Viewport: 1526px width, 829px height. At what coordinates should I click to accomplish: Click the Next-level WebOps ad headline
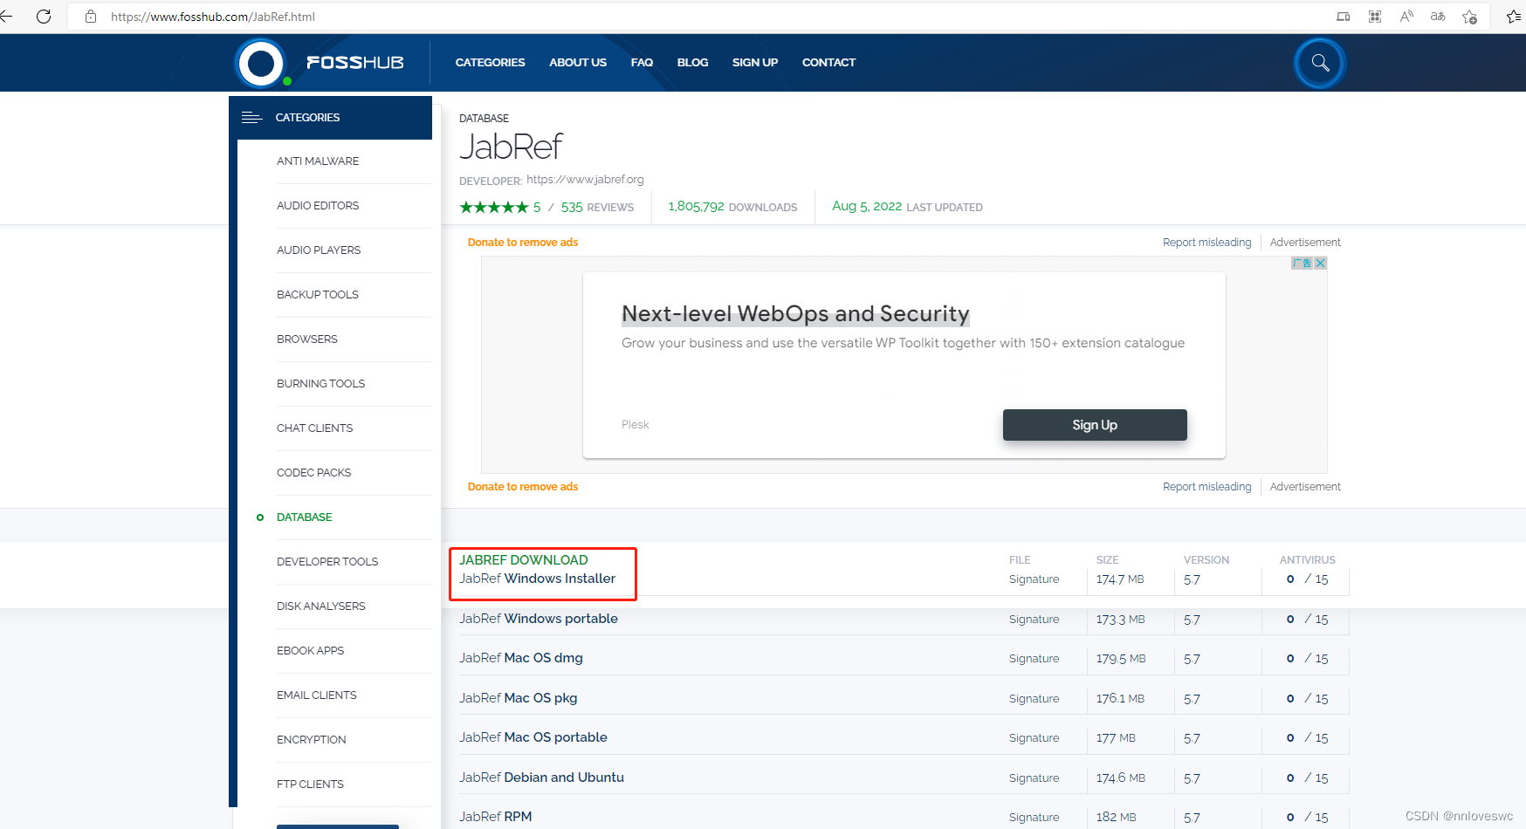[795, 314]
